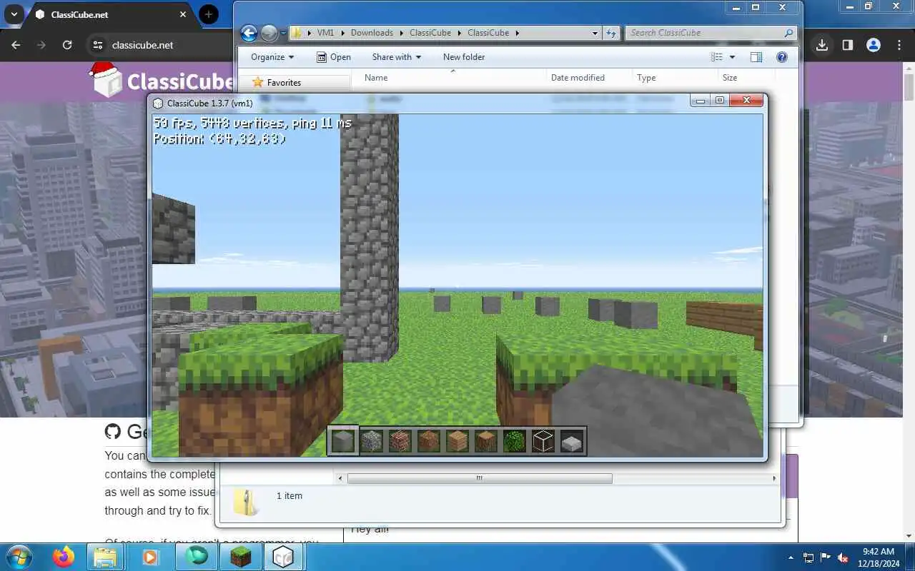
Task: Click the Explorer horizontal scrollbar thumb
Action: pos(480,478)
